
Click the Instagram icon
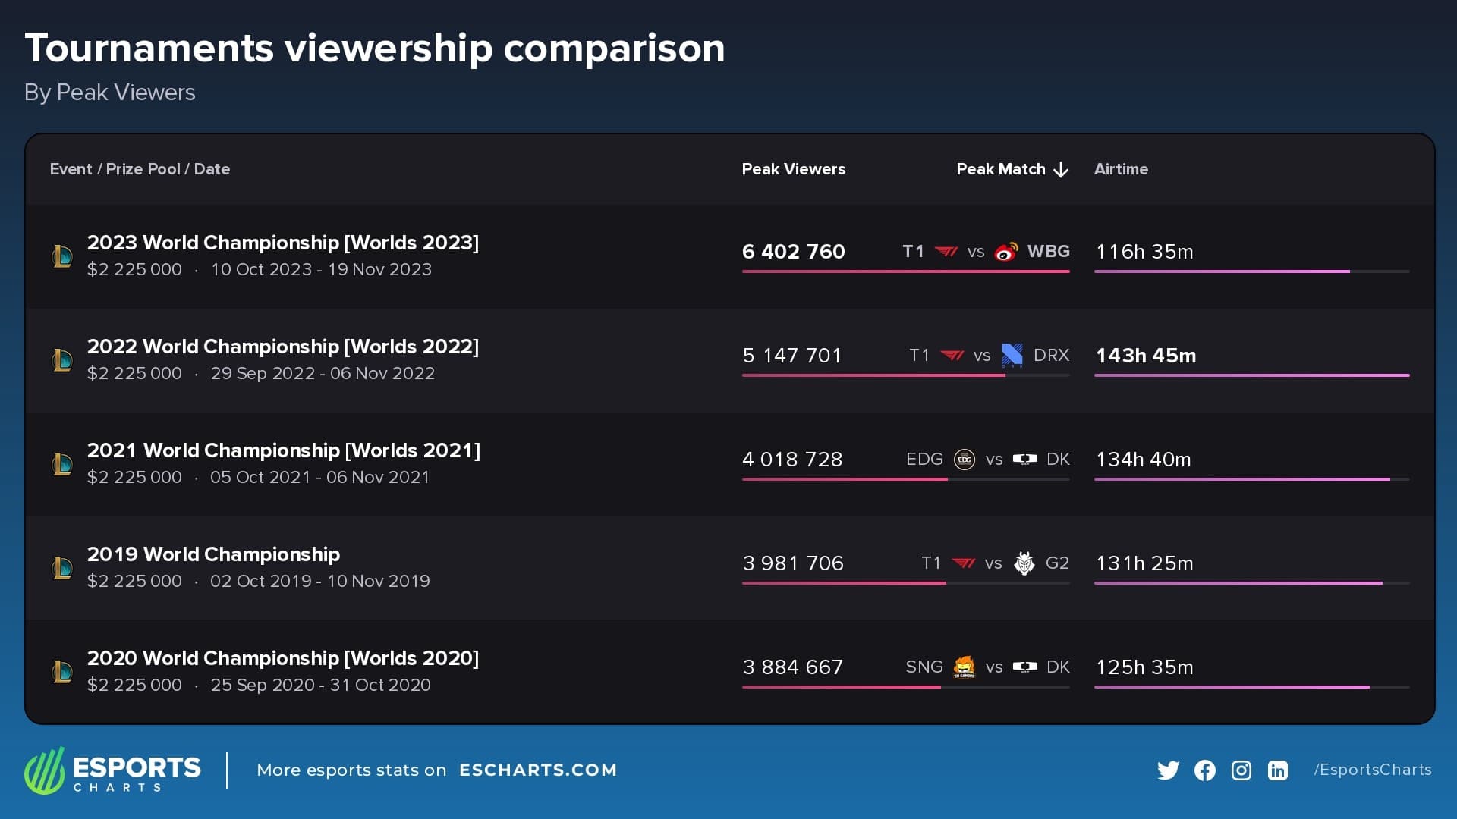point(1241,770)
